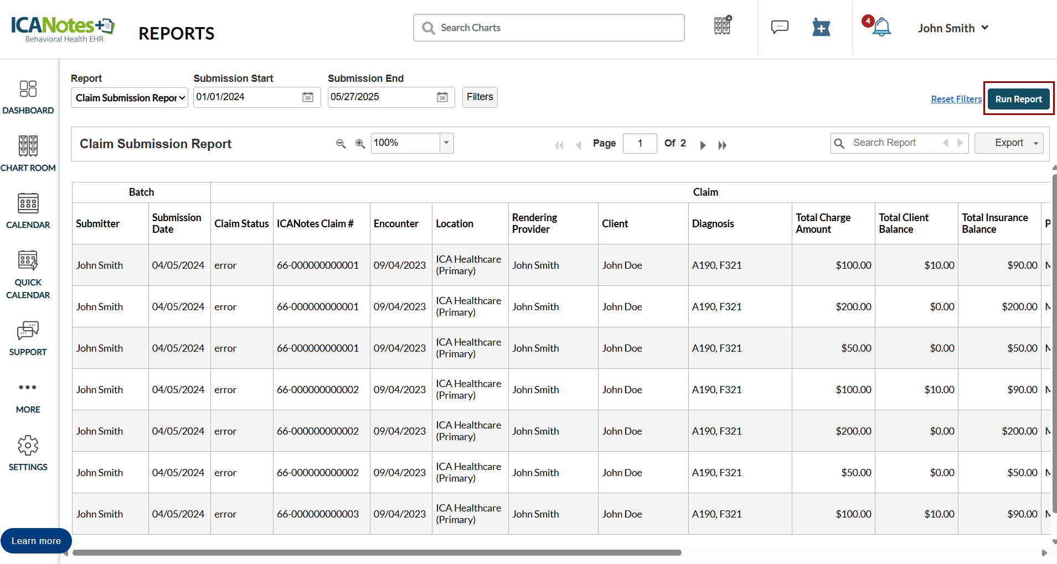
Task: Click claim number 66-000000000003
Action: pyautogui.click(x=318, y=514)
